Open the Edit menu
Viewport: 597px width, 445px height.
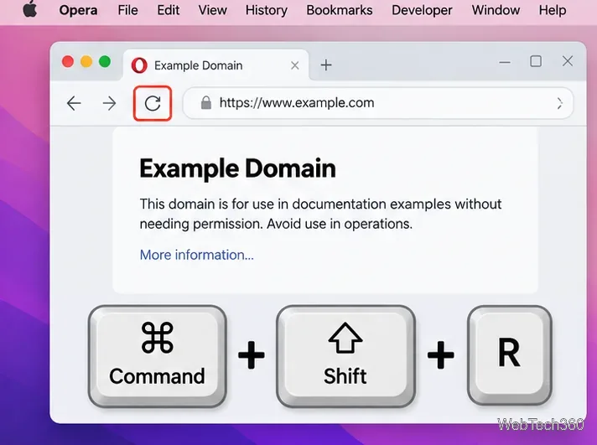tap(168, 10)
